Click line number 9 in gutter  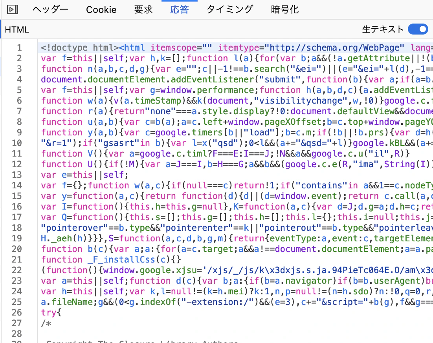(x=19, y=132)
